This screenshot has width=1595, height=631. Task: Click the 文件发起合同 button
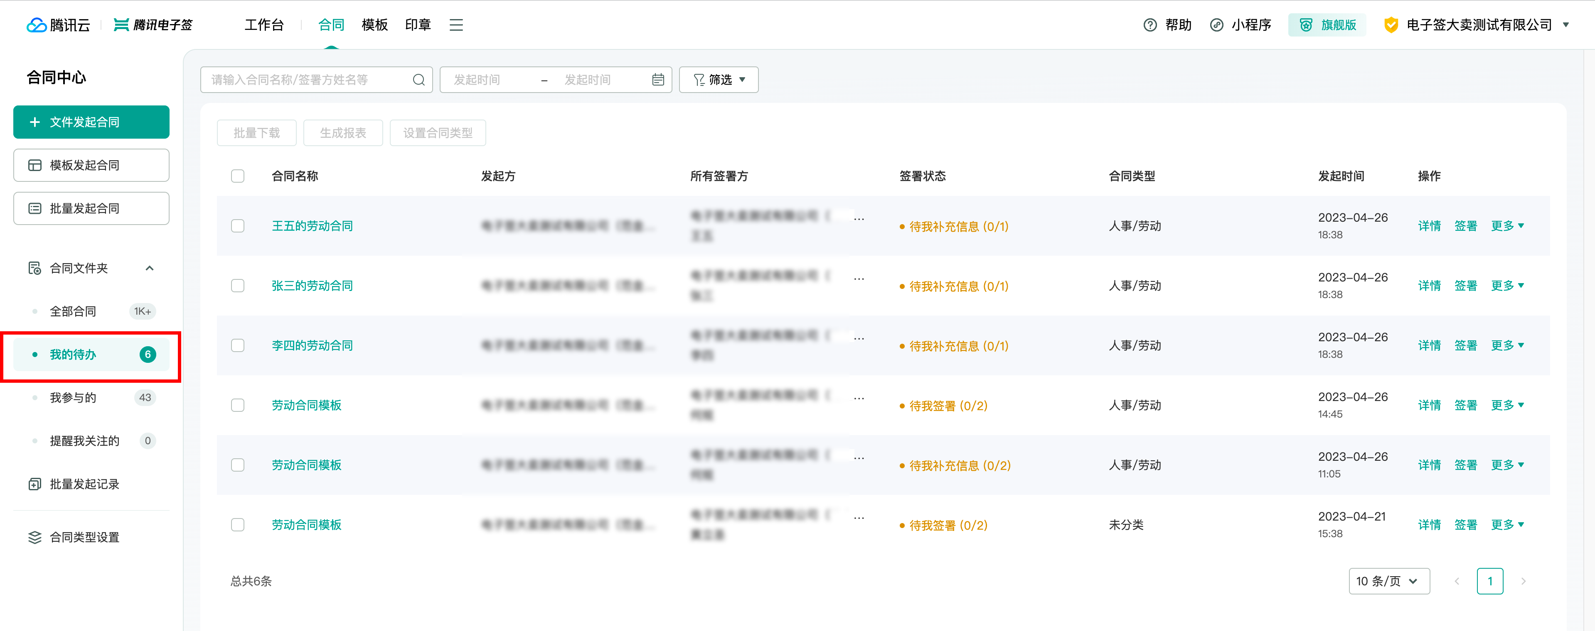[x=91, y=122]
